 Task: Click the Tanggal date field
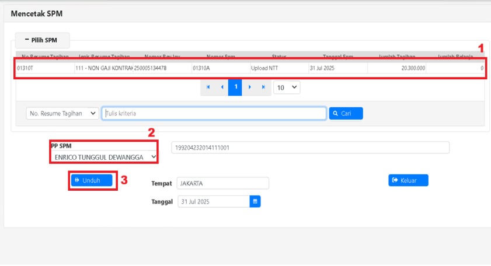point(213,201)
